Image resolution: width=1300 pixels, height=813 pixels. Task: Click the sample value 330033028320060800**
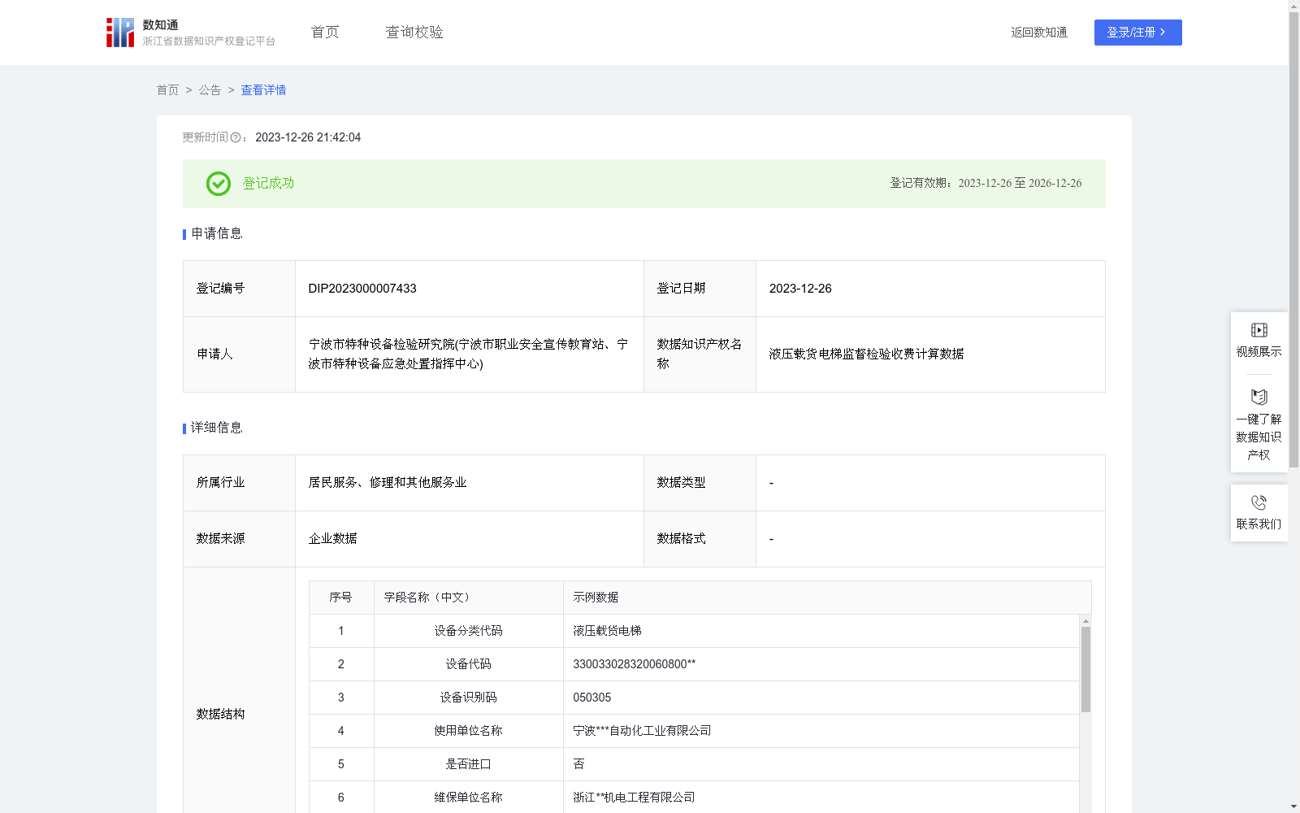635,664
